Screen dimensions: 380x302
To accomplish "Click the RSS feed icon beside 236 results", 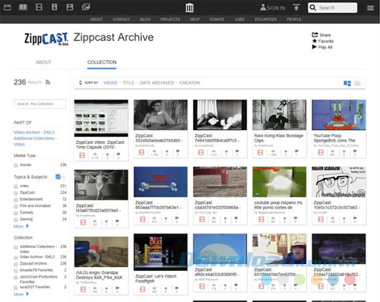I will (48, 82).
